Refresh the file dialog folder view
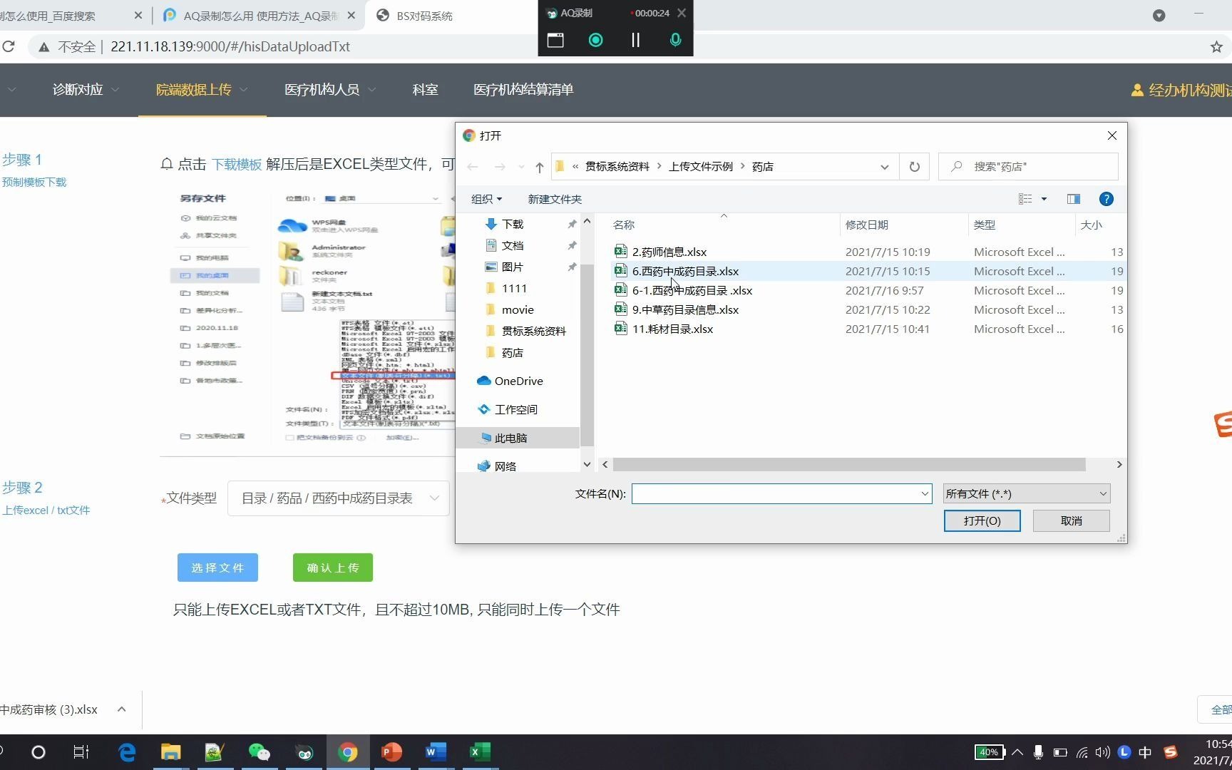Screen dimensions: 1232x770 coord(914,167)
